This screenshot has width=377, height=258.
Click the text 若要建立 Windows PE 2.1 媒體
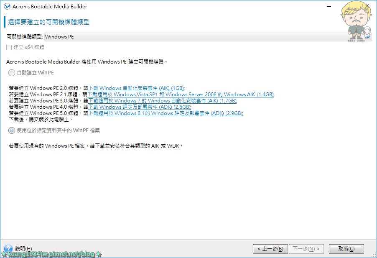(43, 95)
